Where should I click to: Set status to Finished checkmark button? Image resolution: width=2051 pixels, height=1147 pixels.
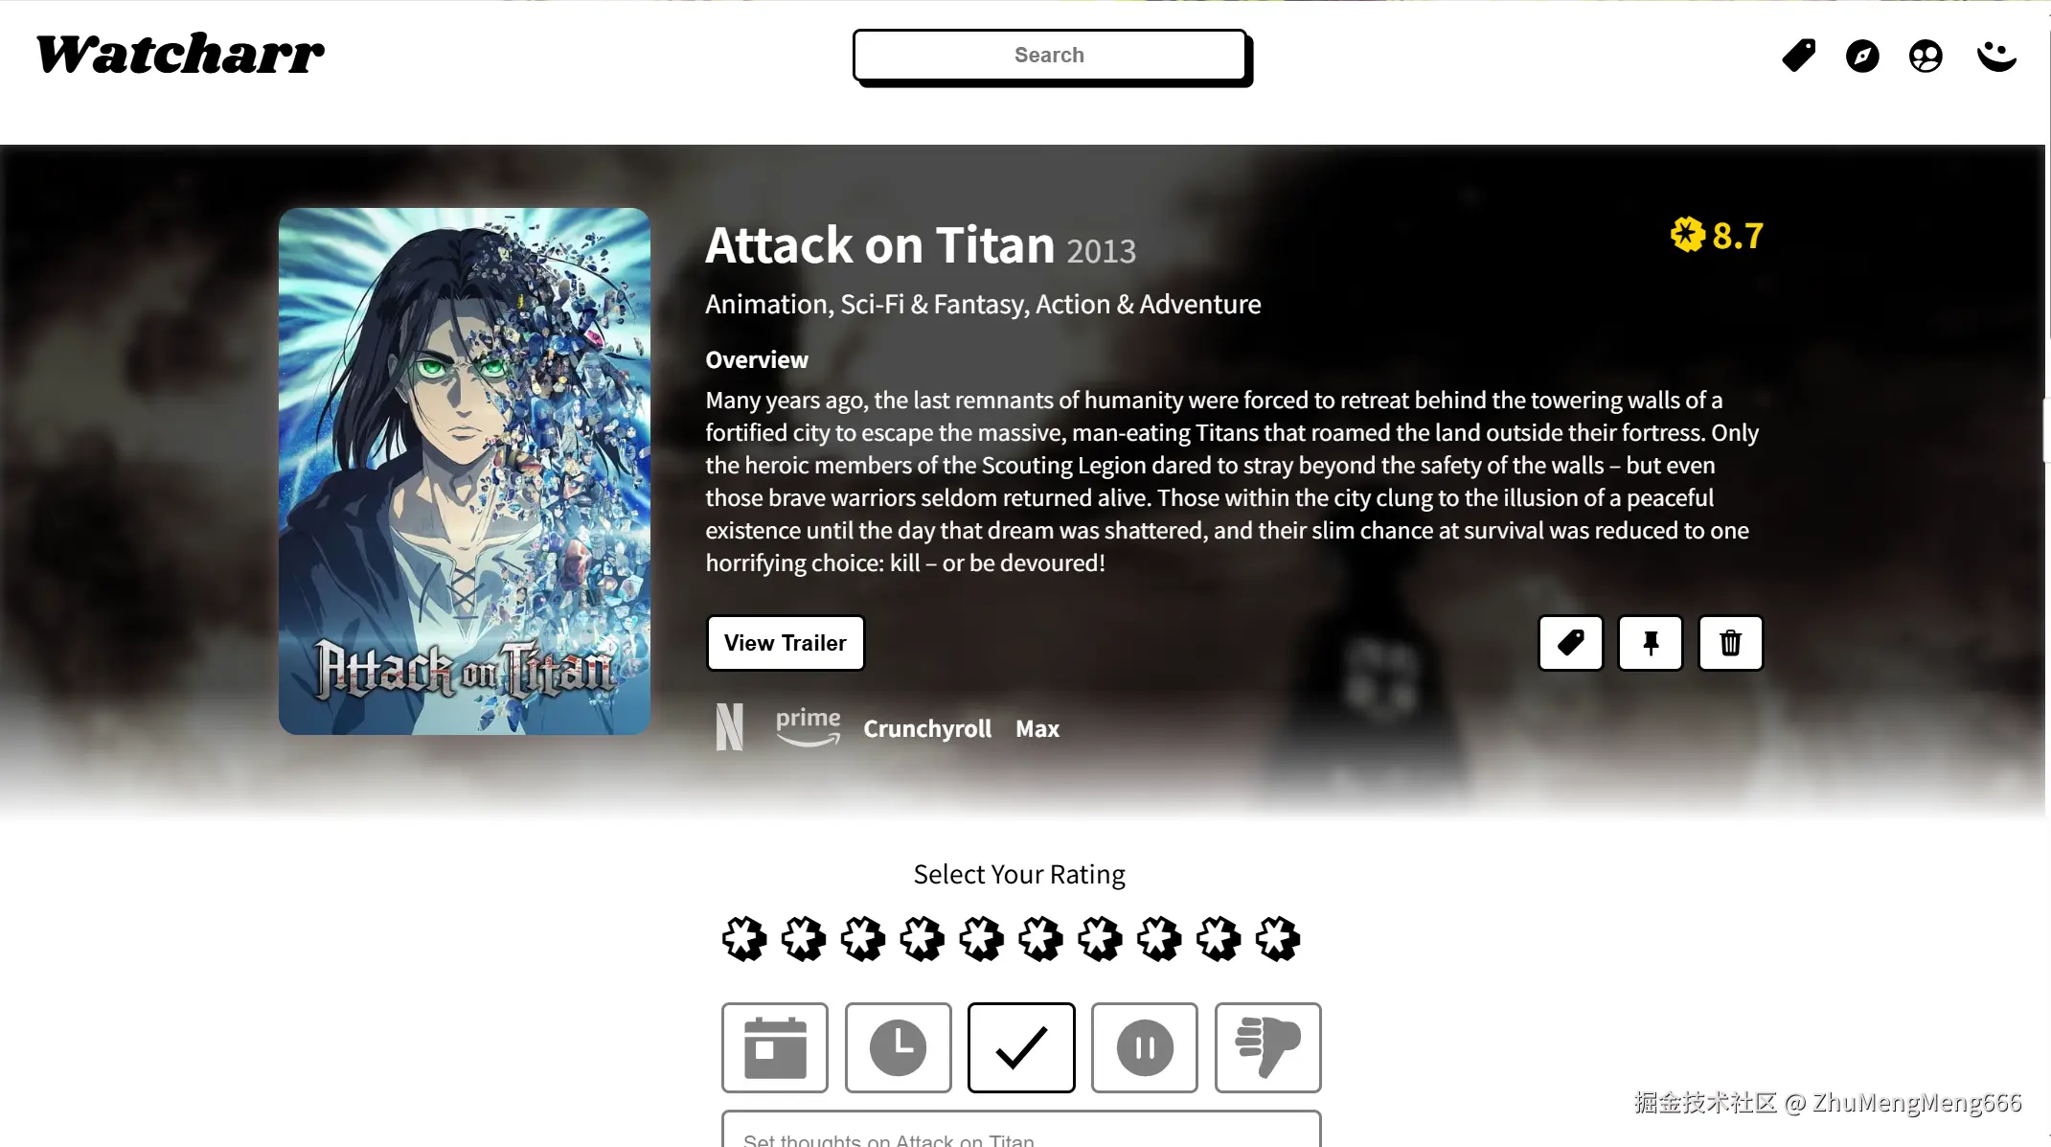click(x=1021, y=1047)
